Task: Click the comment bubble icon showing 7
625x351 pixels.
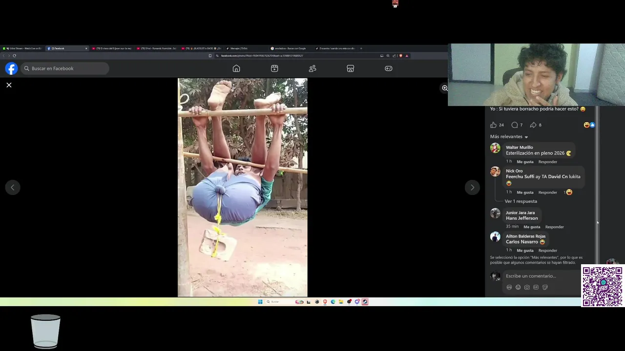Action: tap(514, 125)
